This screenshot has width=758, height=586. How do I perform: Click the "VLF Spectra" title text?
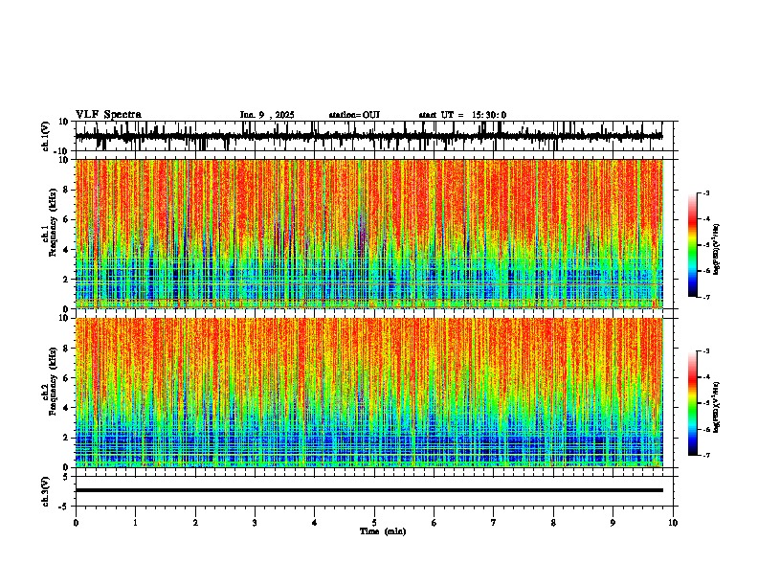point(108,115)
